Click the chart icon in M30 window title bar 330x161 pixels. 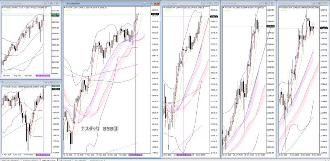click(280, 3)
